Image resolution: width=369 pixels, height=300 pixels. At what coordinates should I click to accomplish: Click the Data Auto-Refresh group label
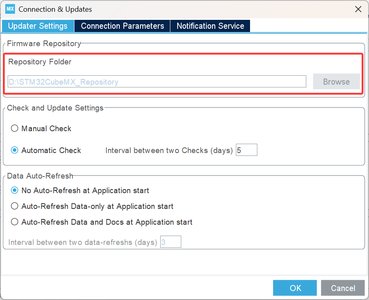click(x=40, y=176)
